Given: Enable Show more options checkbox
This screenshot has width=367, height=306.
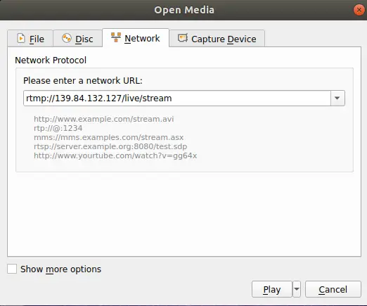Looking at the screenshot, I should [x=12, y=269].
